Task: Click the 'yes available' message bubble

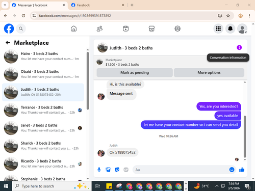Action: tap(227, 116)
